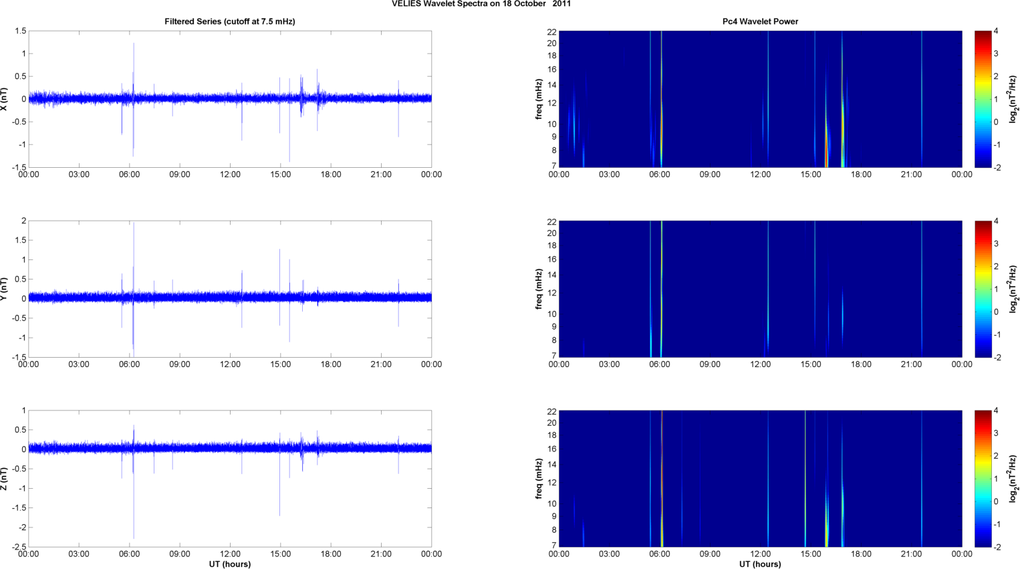Screen dimensions: 1020x569
Task: Click the Y component wavelet colorbar
Action: (983, 289)
